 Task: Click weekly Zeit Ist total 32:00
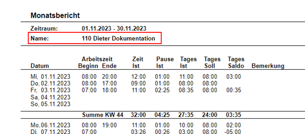[138, 115]
